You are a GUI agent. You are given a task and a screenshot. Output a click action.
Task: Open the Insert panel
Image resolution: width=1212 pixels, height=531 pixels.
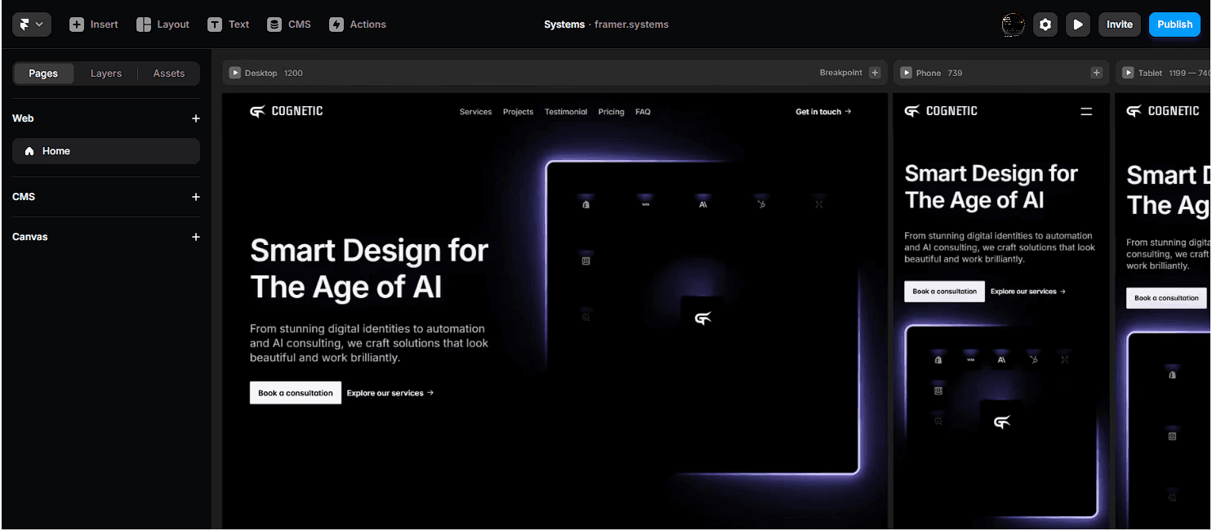click(x=93, y=24)
